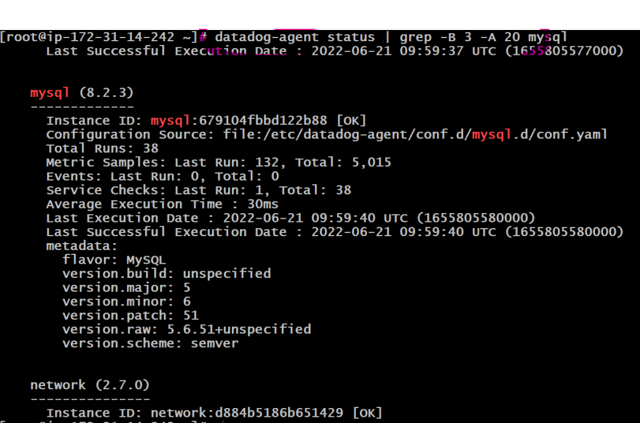
Task: Click the Total Runs: 38 line
Action: 102,148
